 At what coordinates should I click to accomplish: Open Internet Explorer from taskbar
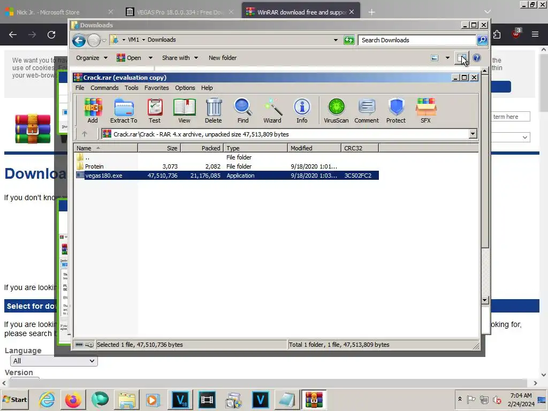pyautogui.click(x=47, y=399)
